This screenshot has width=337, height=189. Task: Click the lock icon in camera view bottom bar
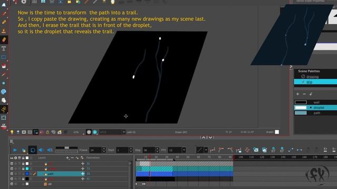point(47,132)
